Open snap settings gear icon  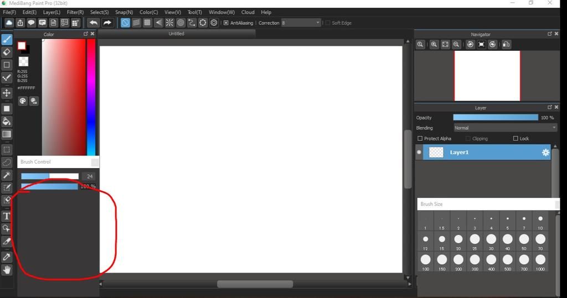(214, 23)
